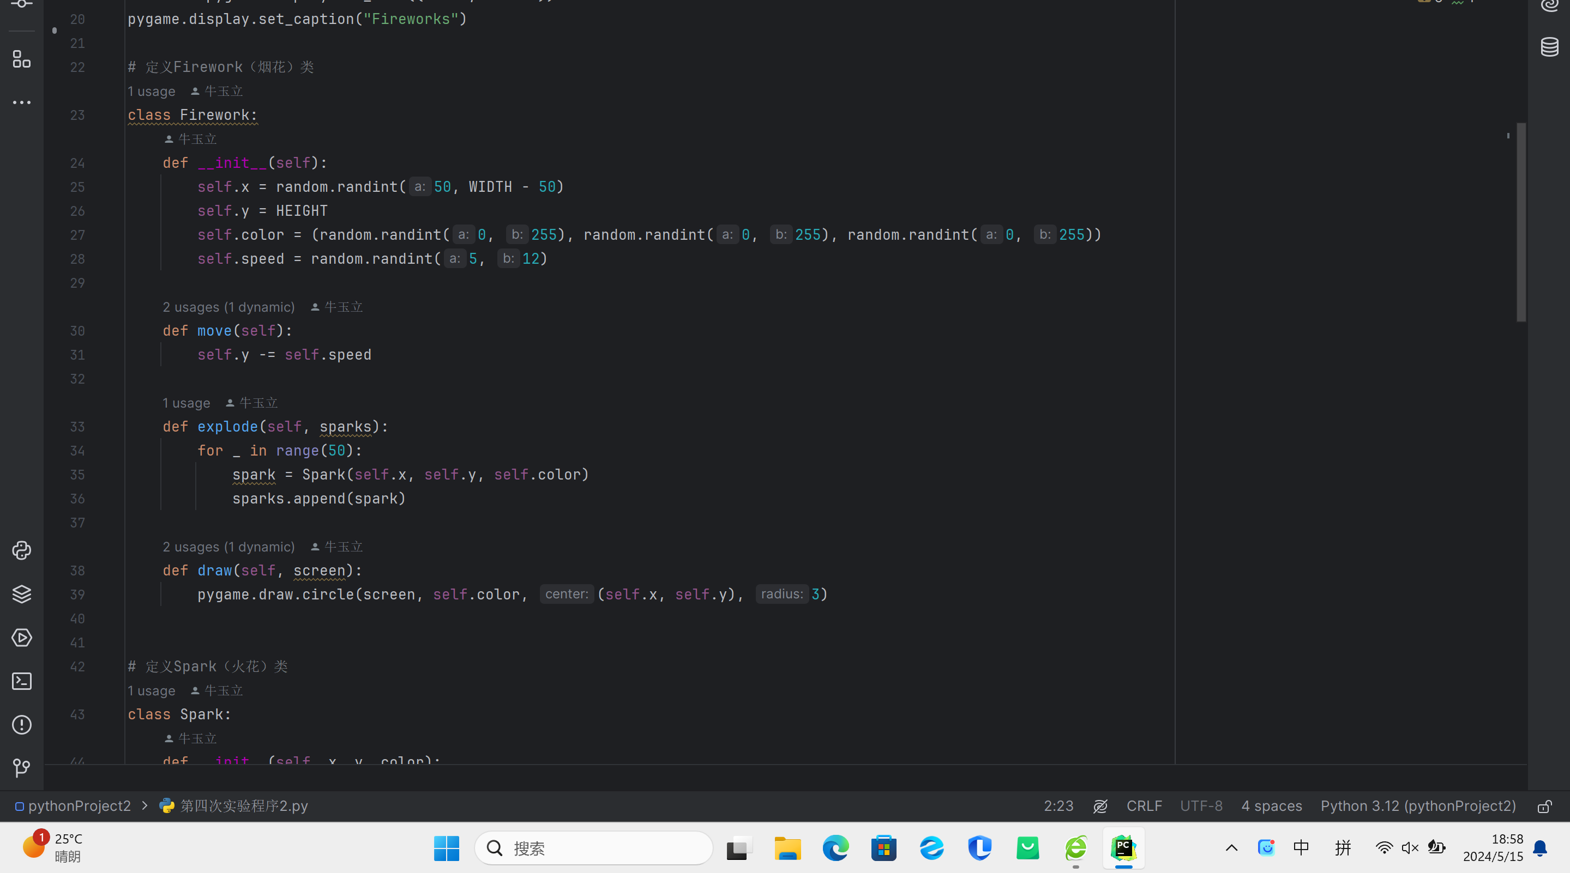Image resolution: width=1570 pixels, height=873 pixels.
Task: Click the taskbar search box
Action: click(593, 848)
